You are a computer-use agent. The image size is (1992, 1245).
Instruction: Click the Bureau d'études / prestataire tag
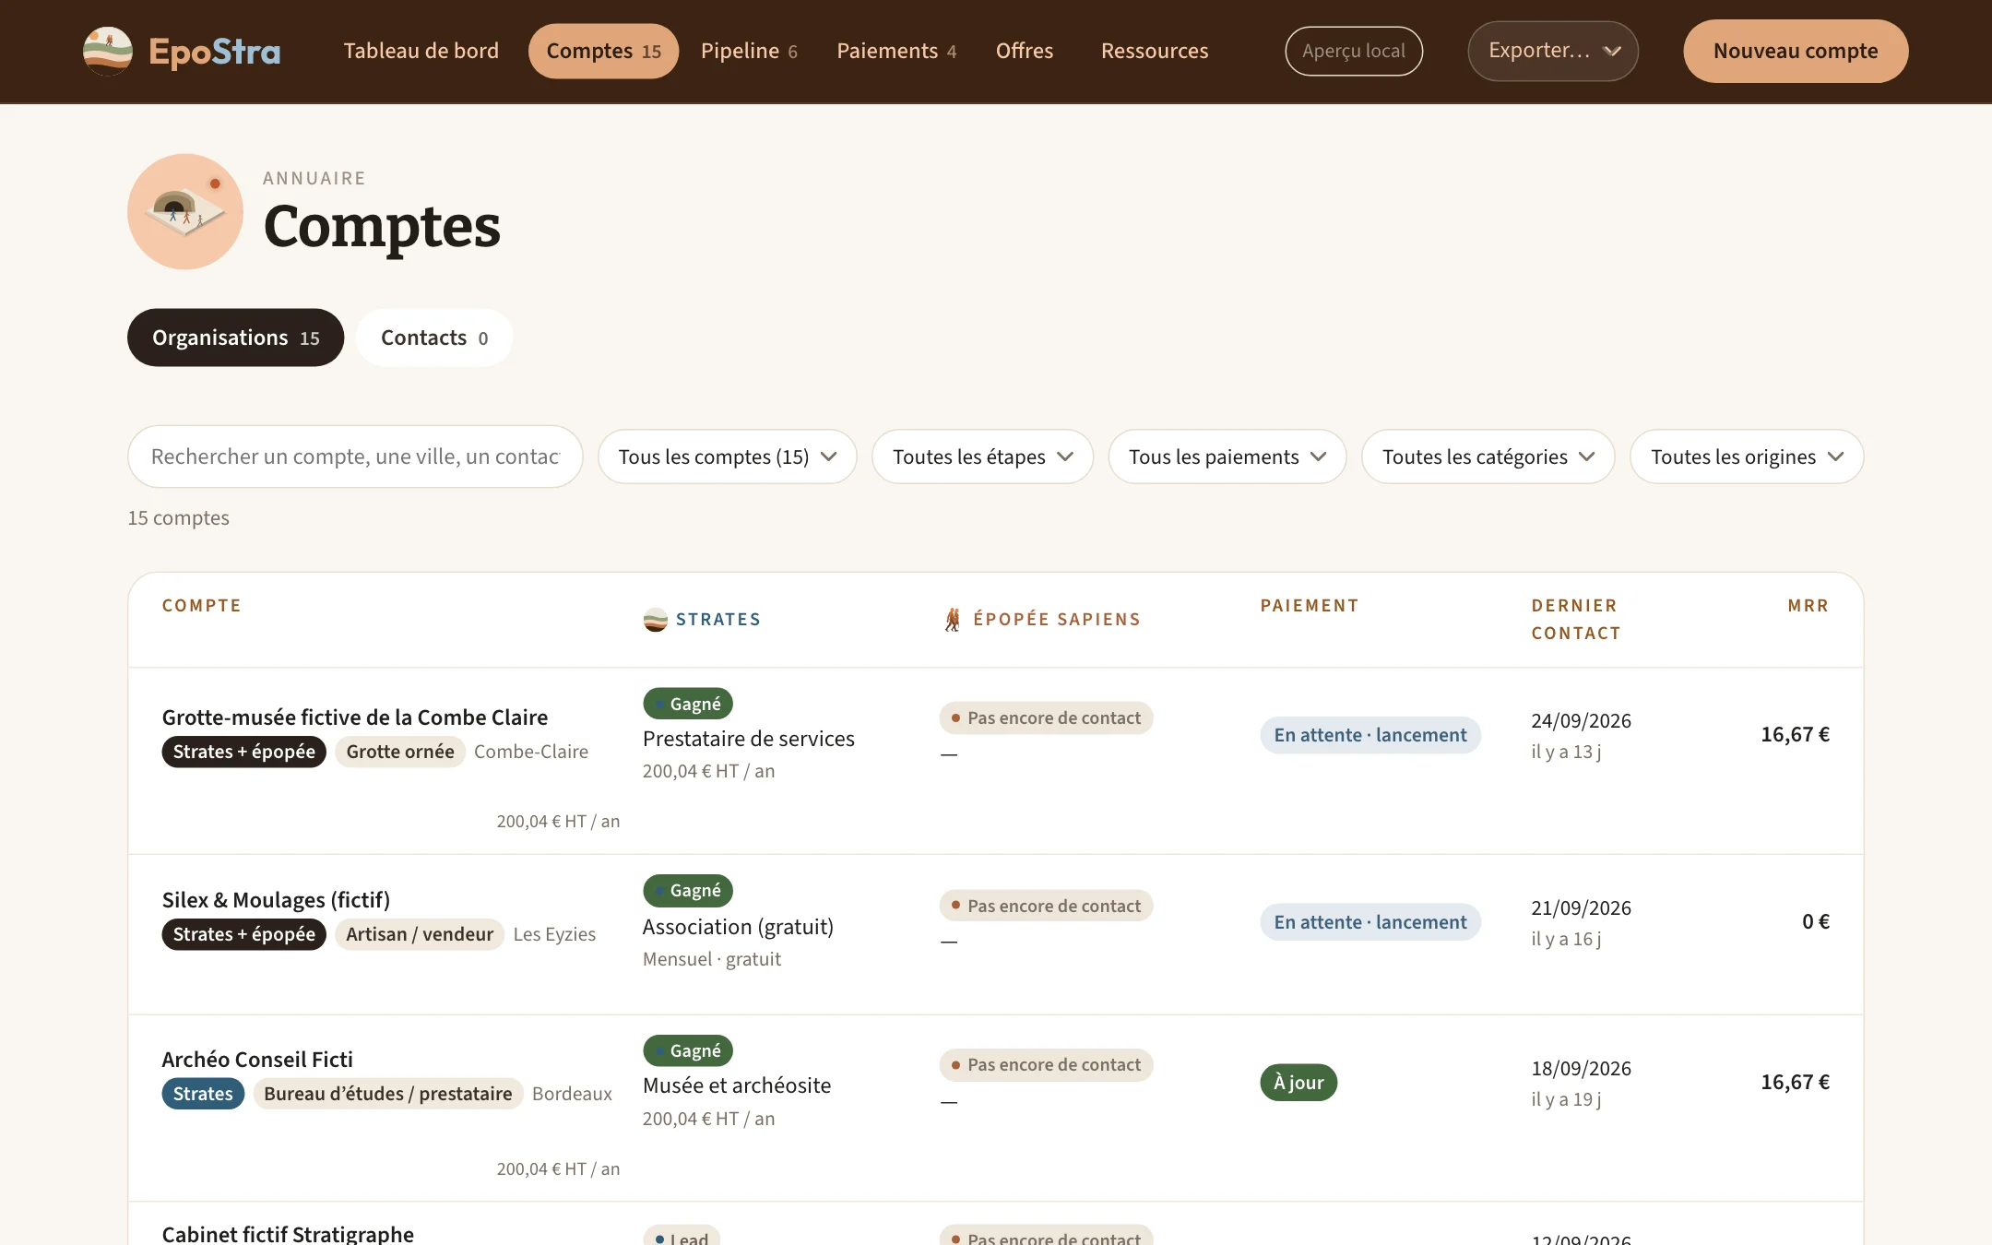pos(388,1094)
